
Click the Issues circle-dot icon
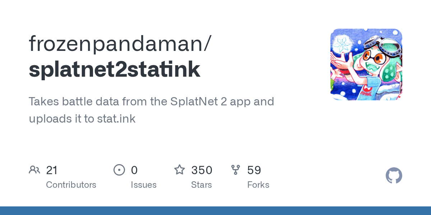119,170
